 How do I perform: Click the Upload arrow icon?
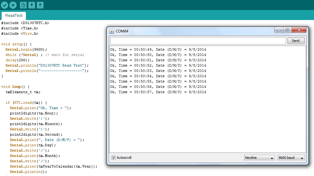click(13, 5)
